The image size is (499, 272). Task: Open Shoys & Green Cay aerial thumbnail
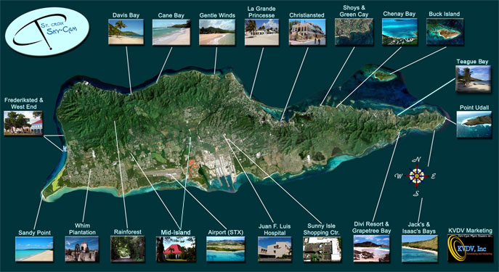point(354,32)
